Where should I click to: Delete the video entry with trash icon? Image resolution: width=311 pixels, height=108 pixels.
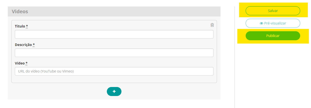212,25
